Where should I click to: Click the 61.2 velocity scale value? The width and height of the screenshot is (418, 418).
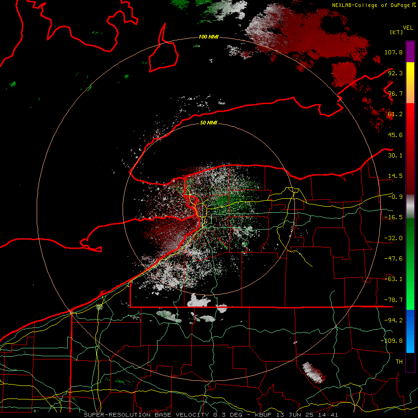pos(395,114)
